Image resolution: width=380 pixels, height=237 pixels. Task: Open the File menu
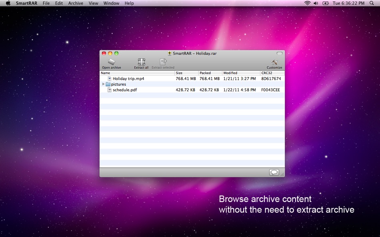pyautogui.click(x=46, y=3)
